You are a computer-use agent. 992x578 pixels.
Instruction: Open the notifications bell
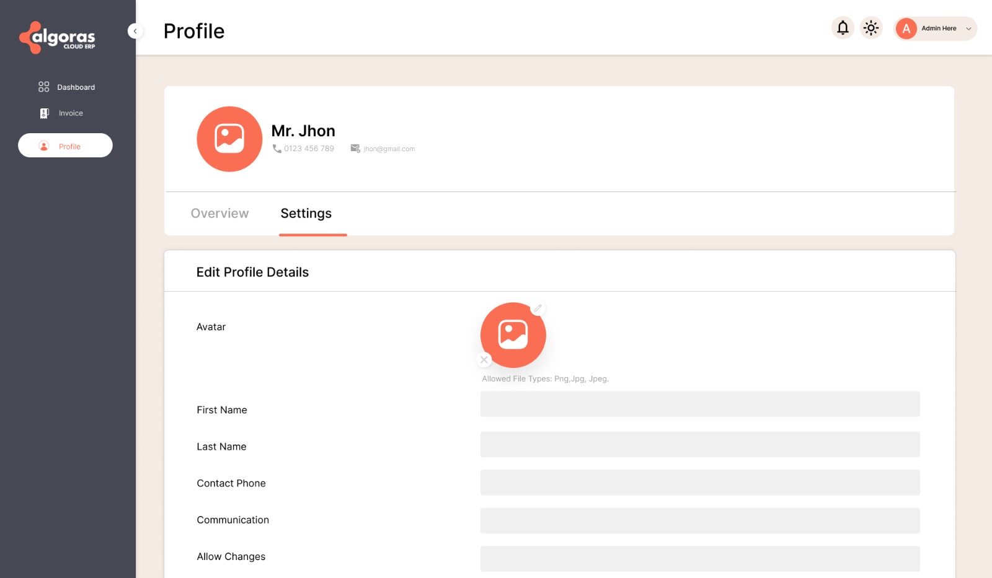pyautogui.click(x=843, y=28)
